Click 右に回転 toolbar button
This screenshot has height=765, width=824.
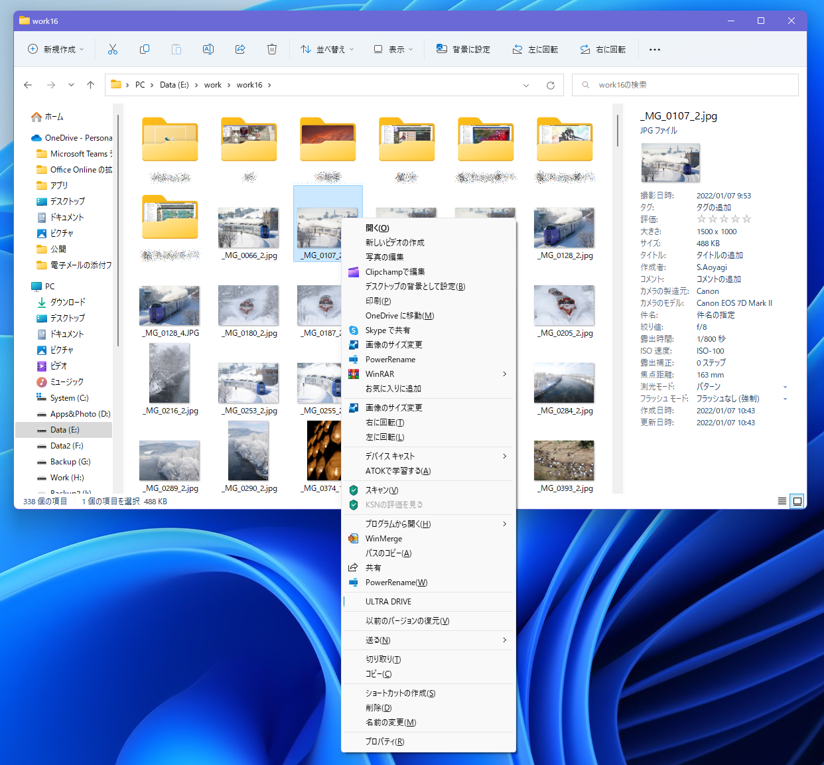click(x=602, y=49)
